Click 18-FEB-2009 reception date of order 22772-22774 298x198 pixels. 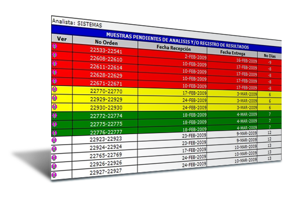pos(194,115)
